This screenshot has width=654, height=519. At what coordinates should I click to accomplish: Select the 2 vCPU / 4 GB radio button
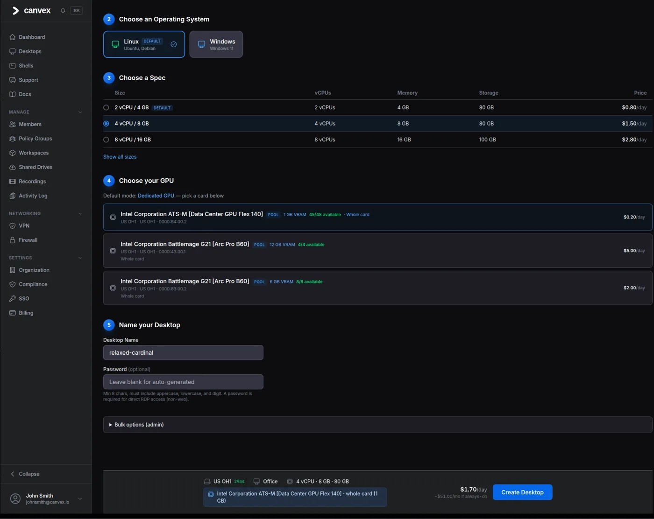pyautogui.click(x=106, y=107)
